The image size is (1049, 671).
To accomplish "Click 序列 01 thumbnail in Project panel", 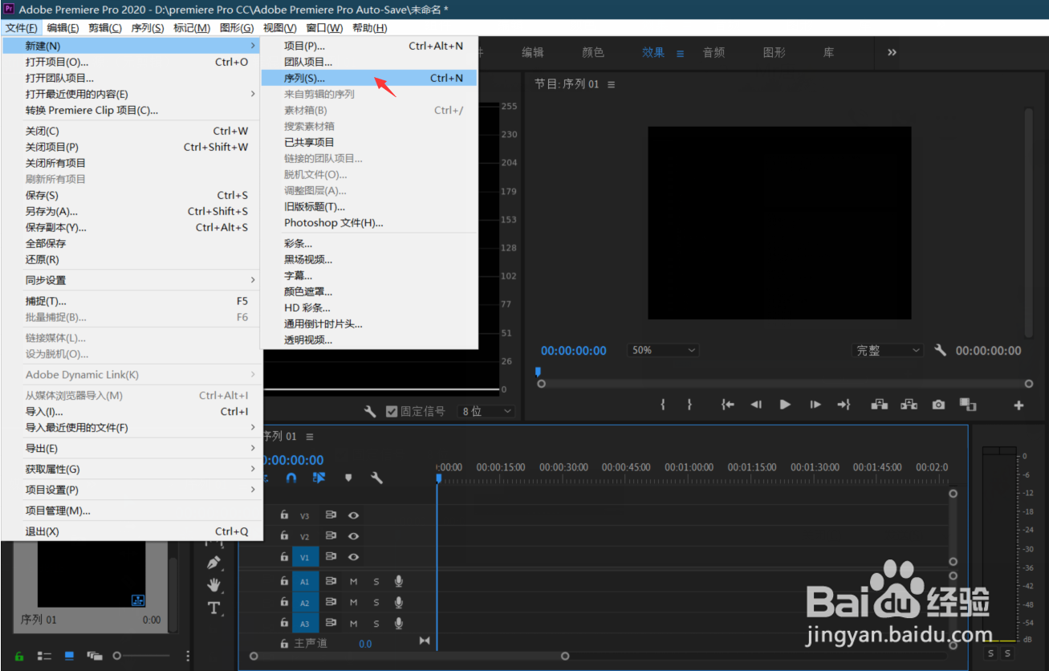I will tap(91, 574).
